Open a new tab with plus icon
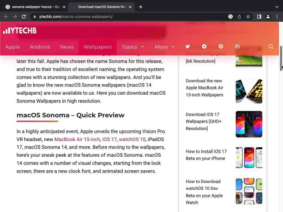This screenshot has width=283, height=212. [141, 7]
